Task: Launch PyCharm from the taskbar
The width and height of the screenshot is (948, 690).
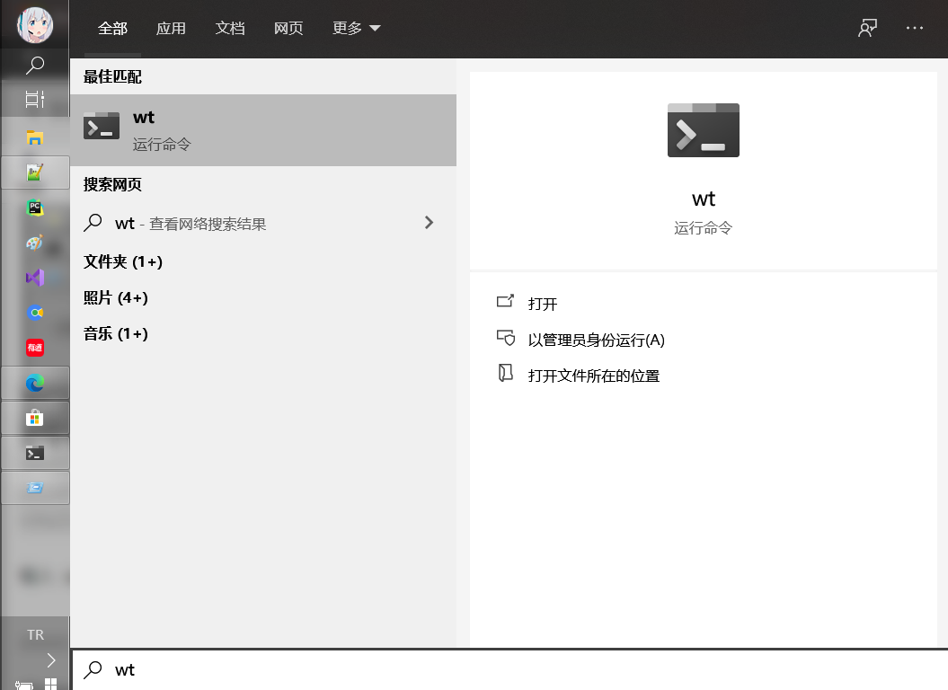Action: (x=35, y=208)
